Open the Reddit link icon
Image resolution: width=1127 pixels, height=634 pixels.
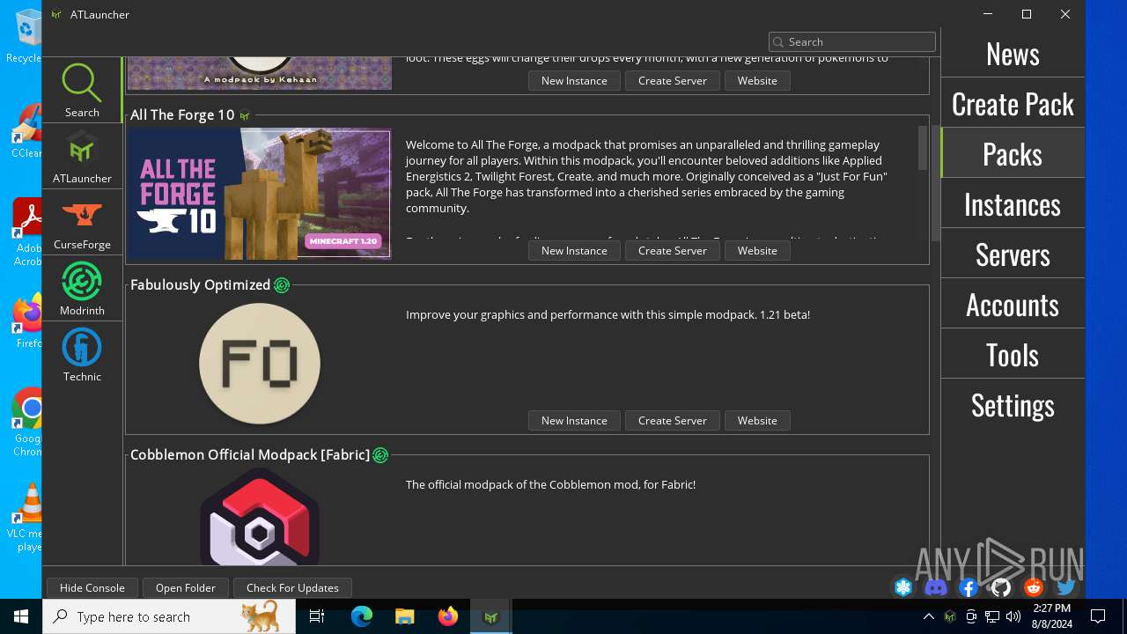(1034, 587)
